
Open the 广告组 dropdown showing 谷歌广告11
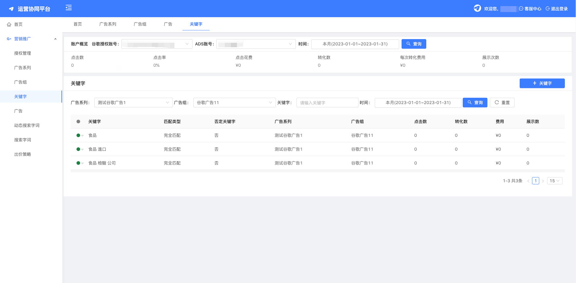click(234, 103)
